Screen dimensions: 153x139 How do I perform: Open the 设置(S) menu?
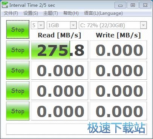[31, 13]
